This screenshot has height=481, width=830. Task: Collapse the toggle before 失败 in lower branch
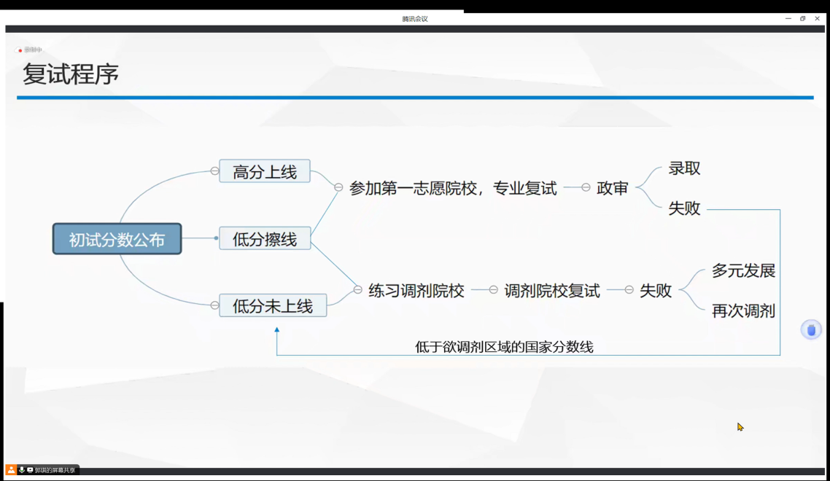point(629,290)
